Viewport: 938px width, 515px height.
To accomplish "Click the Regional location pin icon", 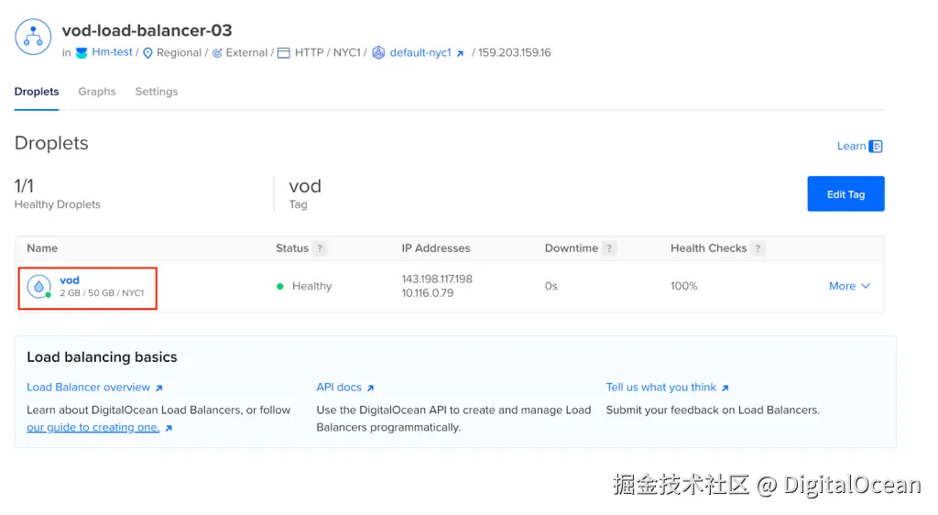I will click(x=147, y=53).
